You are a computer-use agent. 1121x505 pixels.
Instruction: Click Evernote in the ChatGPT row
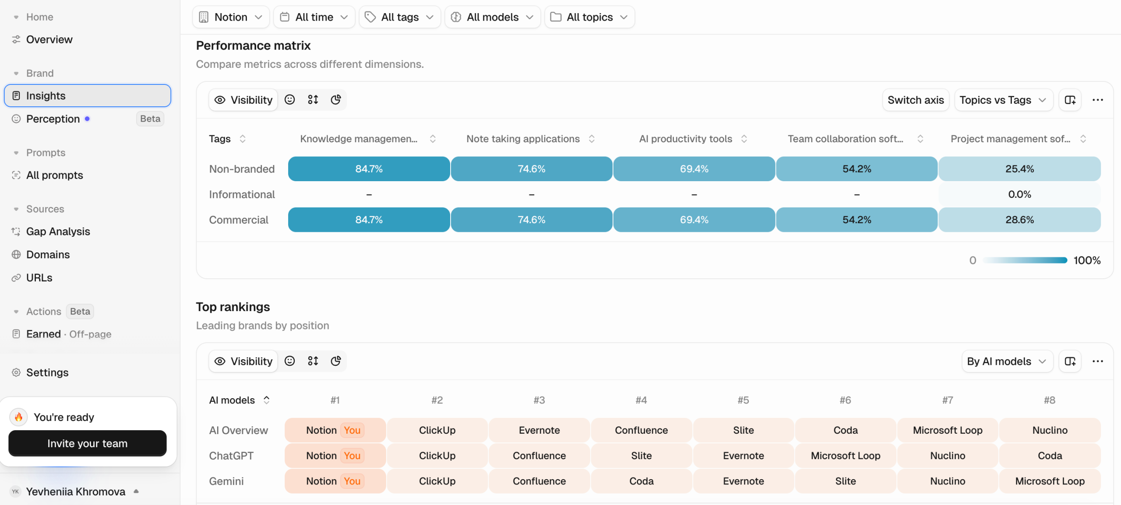743,456
